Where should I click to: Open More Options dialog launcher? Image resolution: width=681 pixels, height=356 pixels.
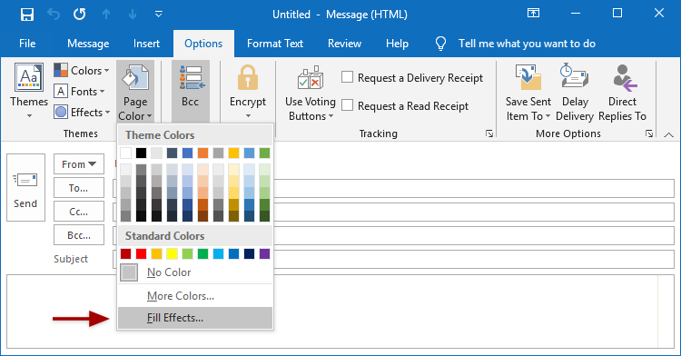[649, 133]
